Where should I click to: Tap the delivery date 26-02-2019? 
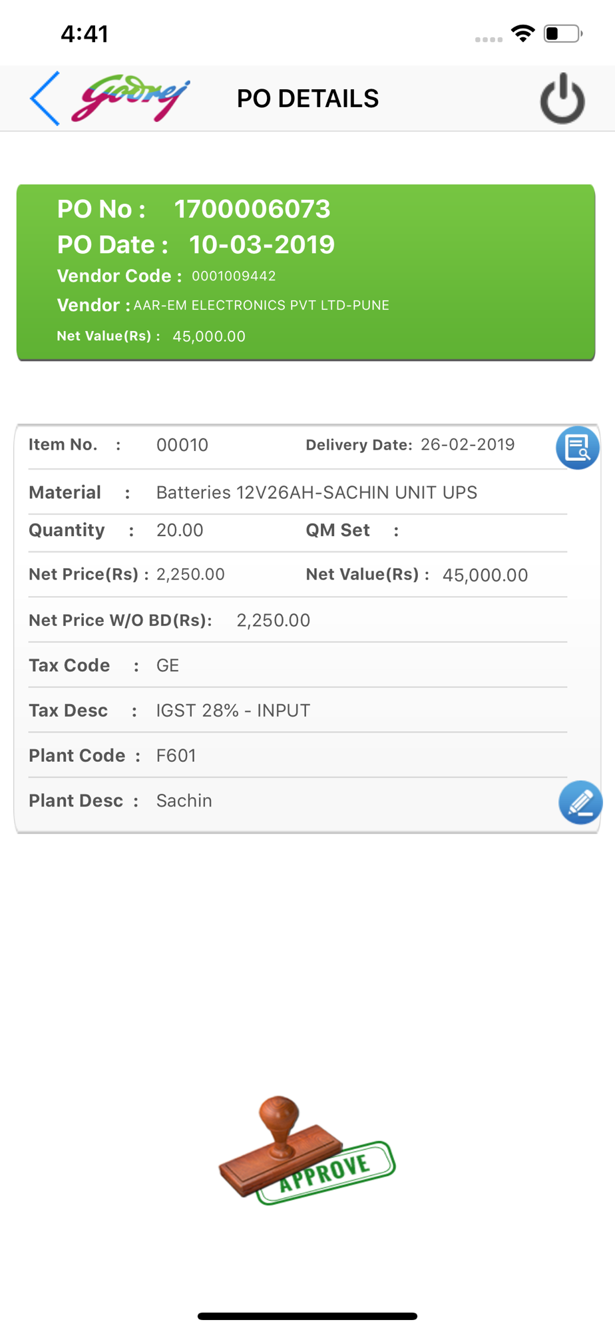[x=468, y=444]
